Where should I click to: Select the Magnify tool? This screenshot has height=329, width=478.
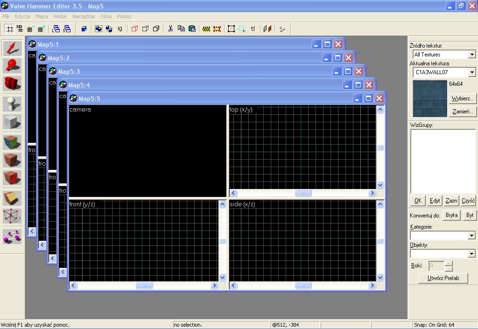[12, 65]
